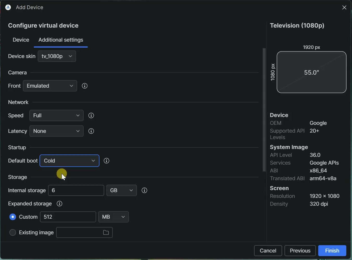
Task: Click the x86_64 ABI value
Action: 318,171
